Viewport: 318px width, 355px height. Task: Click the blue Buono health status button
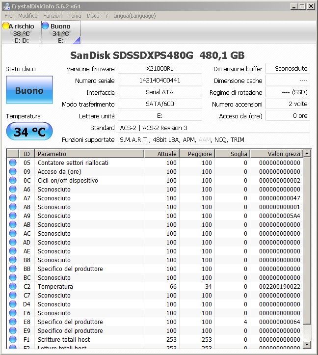[x=29, y=91]
